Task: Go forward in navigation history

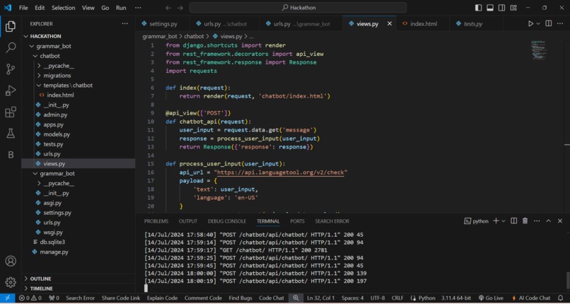Action: (x=180, y=8)
